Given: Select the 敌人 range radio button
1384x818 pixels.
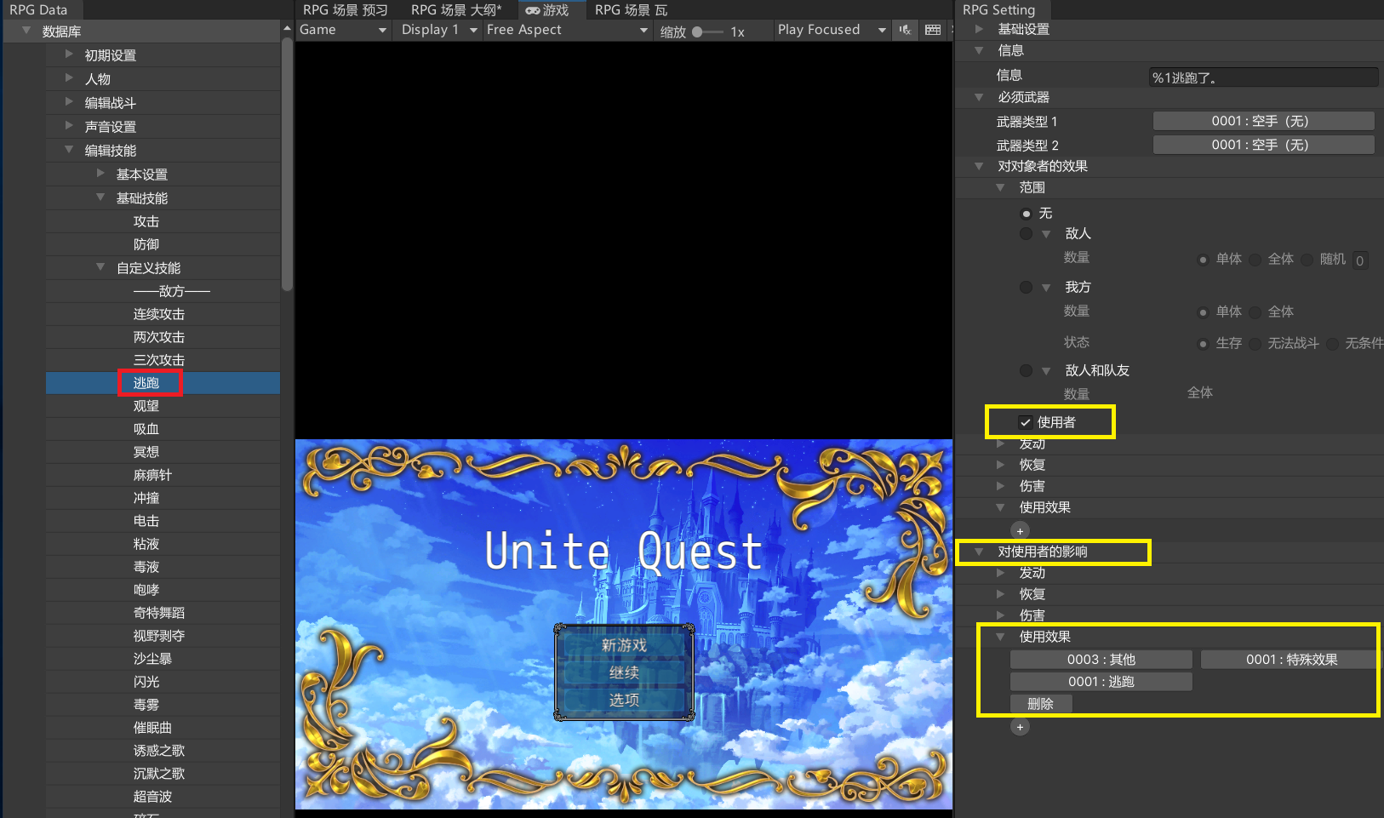Looking at the screenshot, I should click(x=1026, y=234).
